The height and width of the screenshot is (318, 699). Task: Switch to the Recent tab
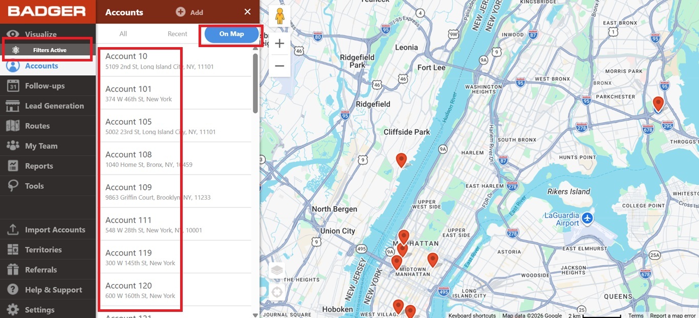pos(178,34)
